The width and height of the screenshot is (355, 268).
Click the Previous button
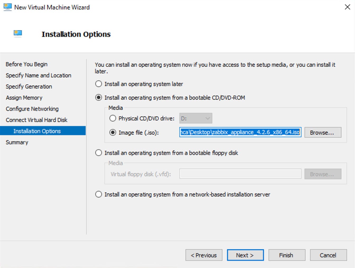pos(204,255)
